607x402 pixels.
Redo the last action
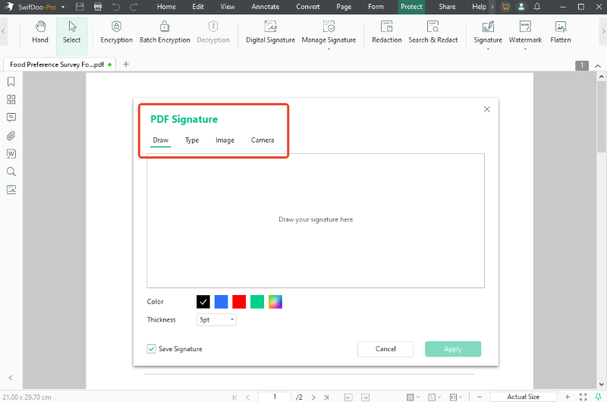pyautogui.click(x=134, y=7)
